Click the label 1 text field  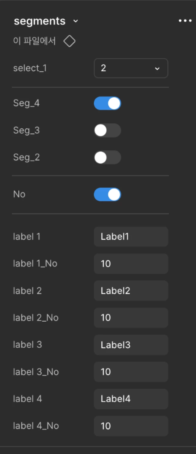tap(131, 236)
